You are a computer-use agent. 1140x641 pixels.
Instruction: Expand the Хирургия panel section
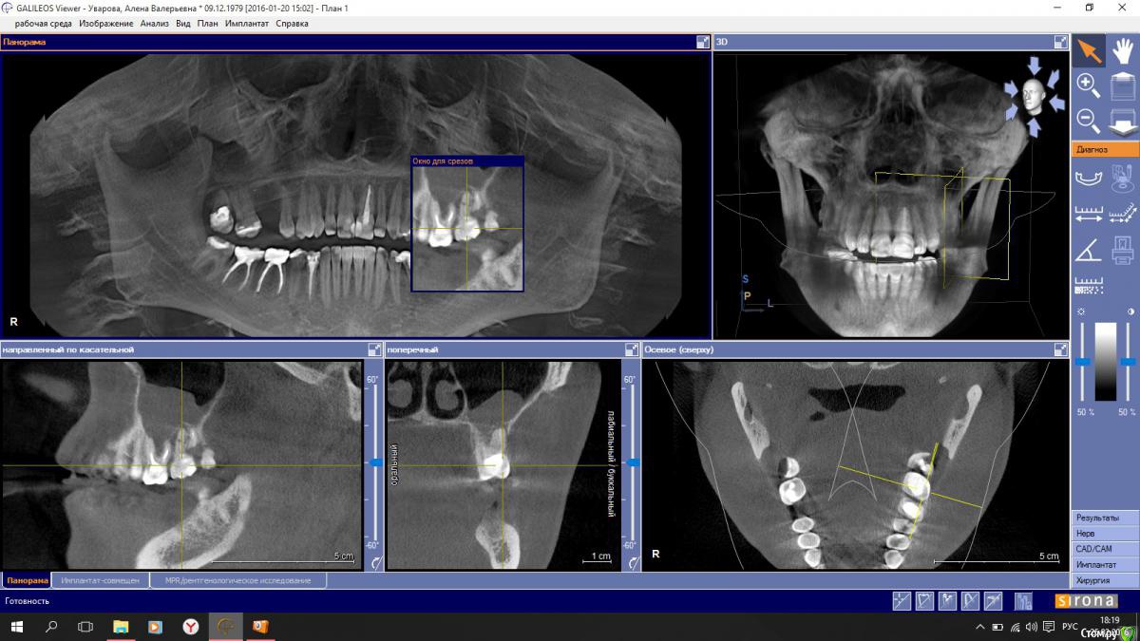tap(1105, 580)
